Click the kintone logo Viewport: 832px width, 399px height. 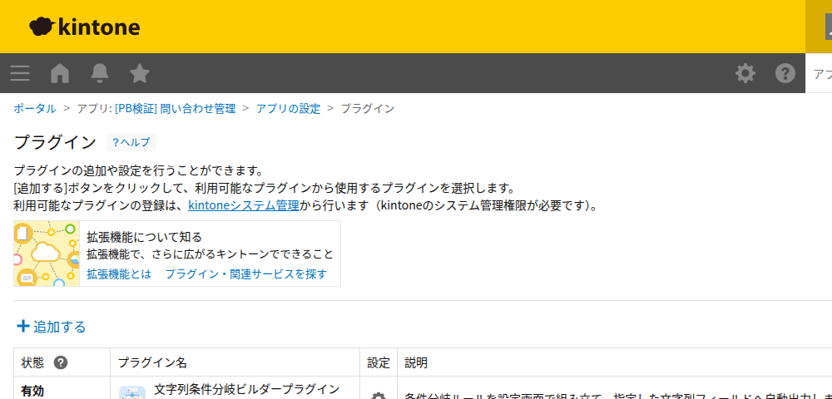click(84, 27)
